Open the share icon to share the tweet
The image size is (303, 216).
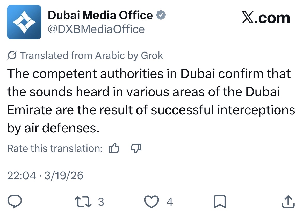tap(288, 202)
